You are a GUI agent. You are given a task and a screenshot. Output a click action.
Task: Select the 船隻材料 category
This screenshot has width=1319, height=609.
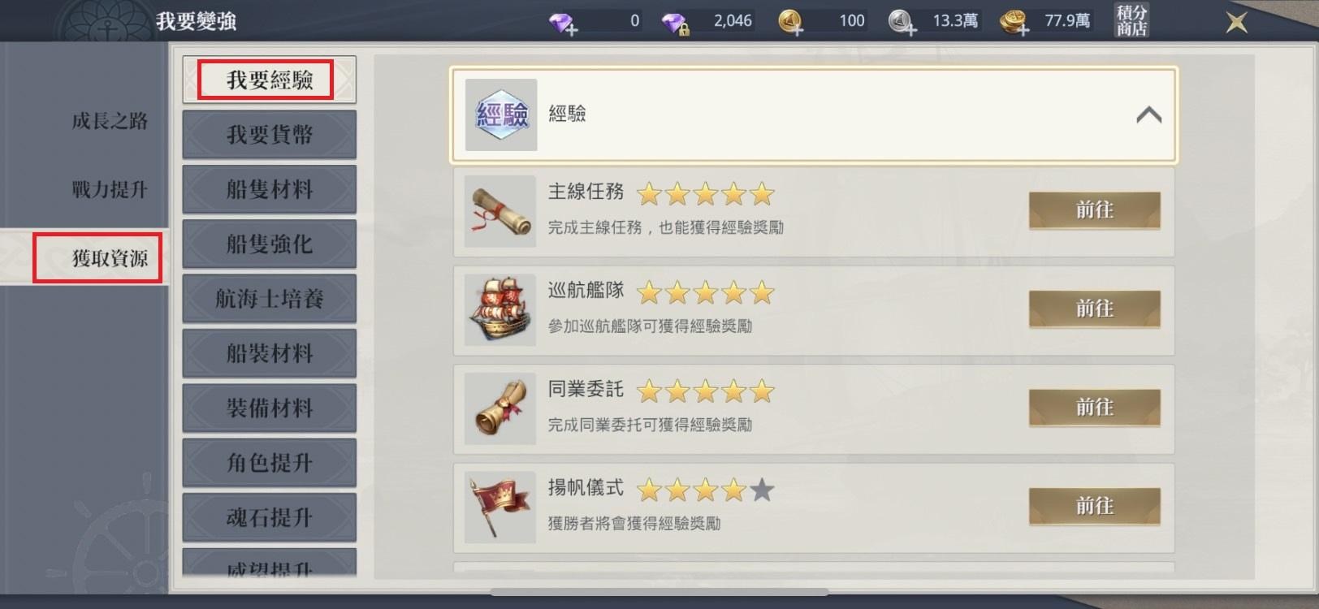tap(270, 189)
